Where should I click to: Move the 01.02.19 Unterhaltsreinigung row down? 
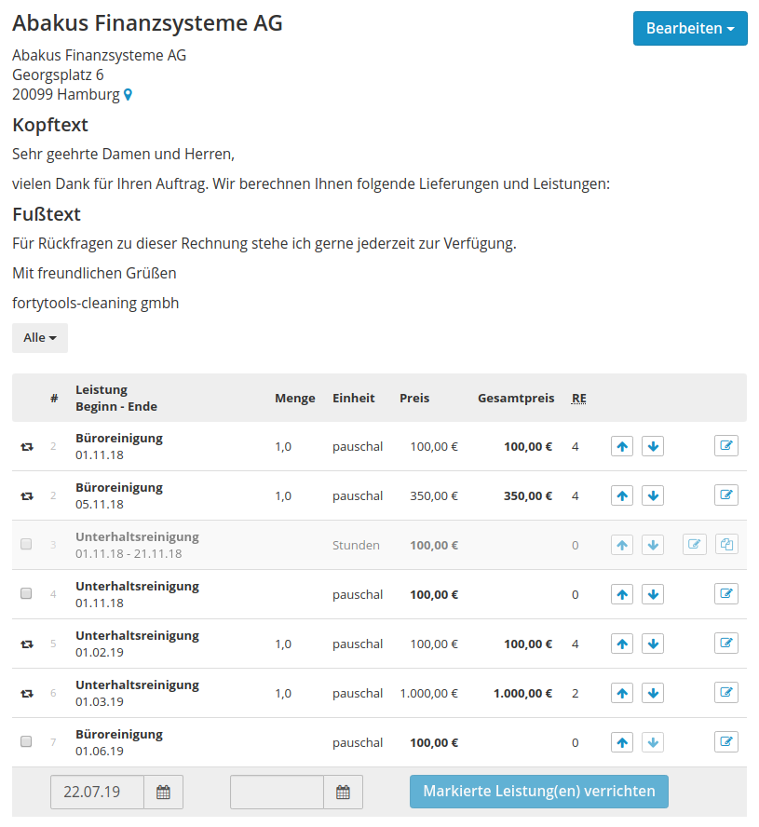click(x=653, y=644)
